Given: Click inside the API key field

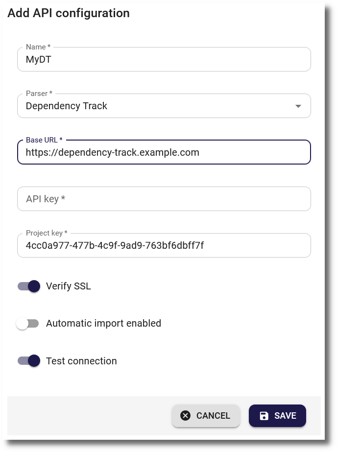Looking at the screenshot, I should pos(164,198).
